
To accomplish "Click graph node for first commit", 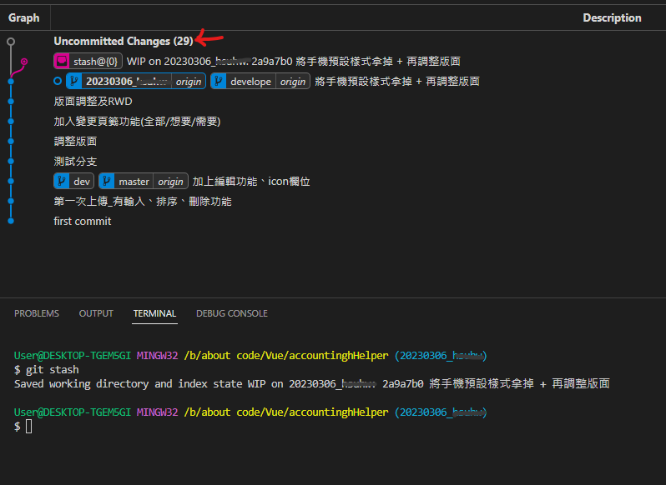I will coord(11,221).
